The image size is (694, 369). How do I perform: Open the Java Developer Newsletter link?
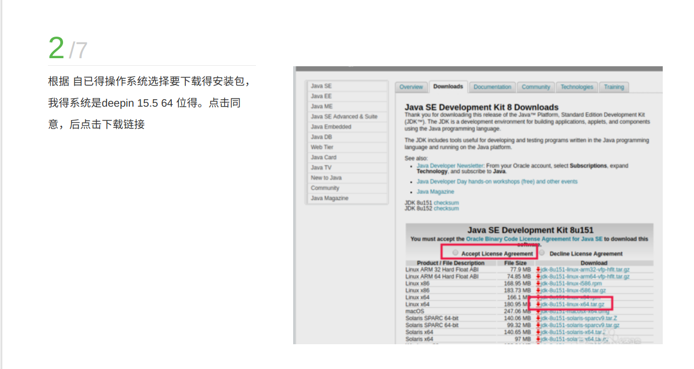450,166
